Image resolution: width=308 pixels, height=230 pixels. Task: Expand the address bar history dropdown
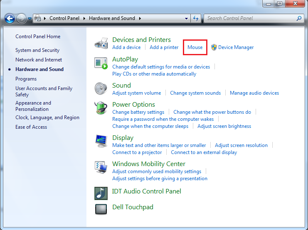click(187, 19)
